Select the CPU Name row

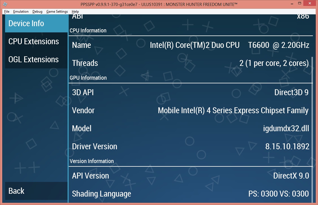click(x=191, y=45)
